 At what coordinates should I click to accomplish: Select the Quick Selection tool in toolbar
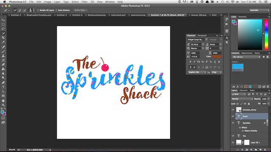3,33
